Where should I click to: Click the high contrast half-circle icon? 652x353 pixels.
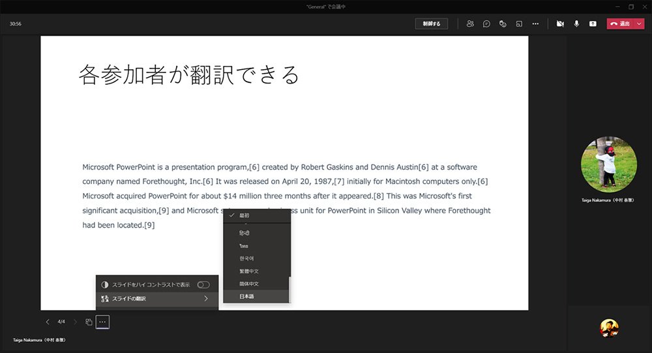pyautogui.click(x=105, y=284)
